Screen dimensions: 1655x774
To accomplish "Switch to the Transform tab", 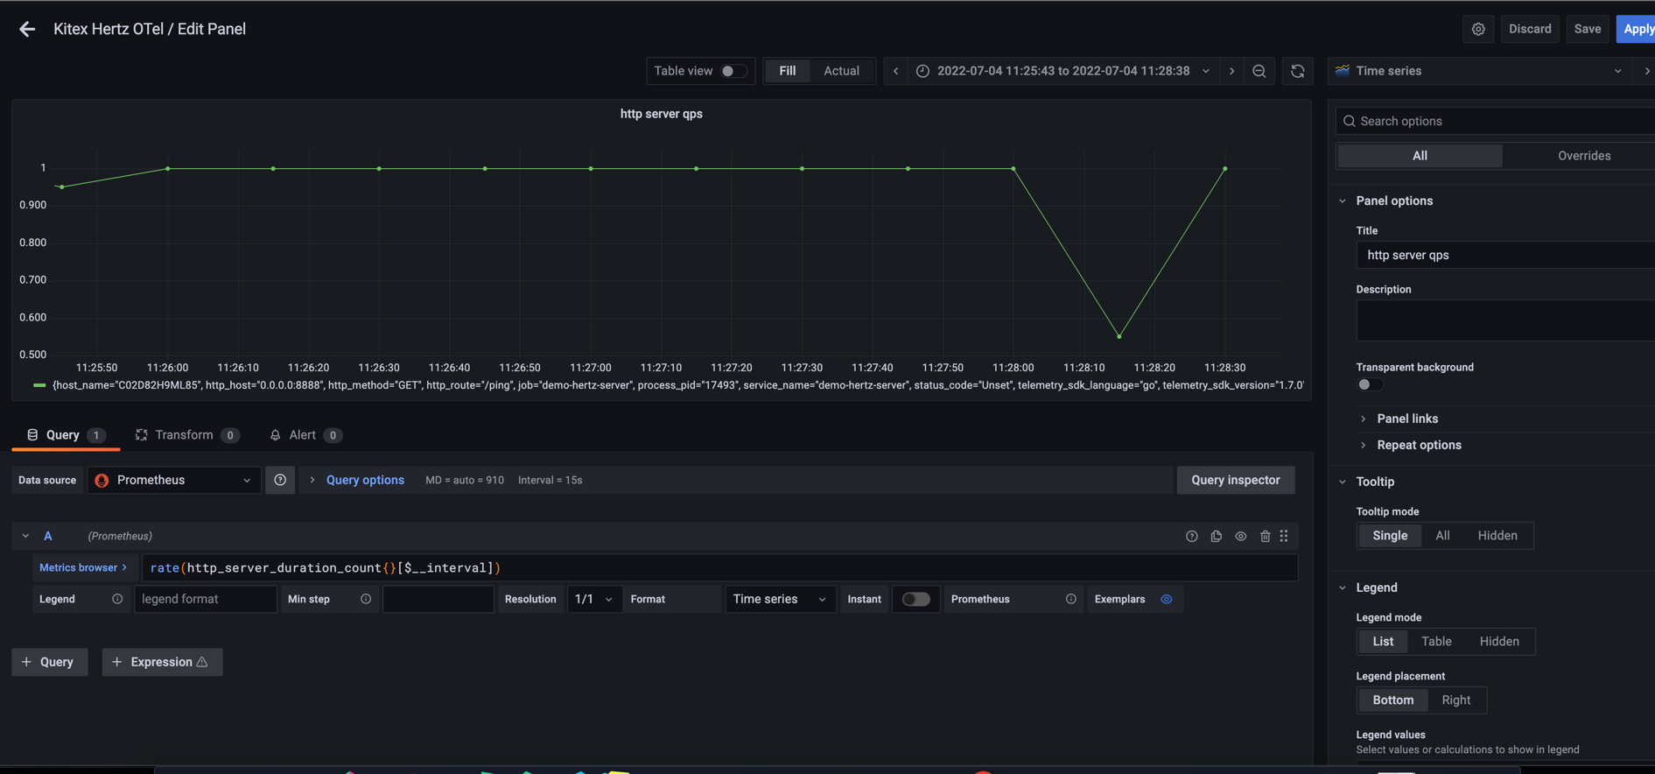I will coord(186,435).
